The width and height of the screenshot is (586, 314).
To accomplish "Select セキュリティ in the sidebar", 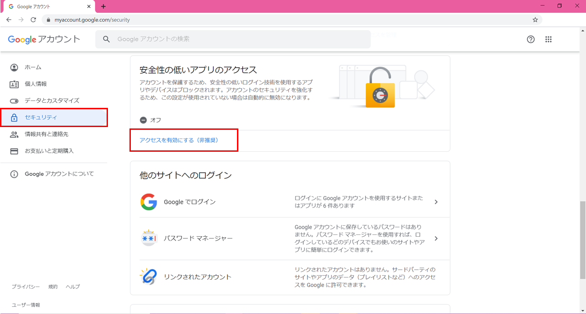I will click(x=54, y=117).
